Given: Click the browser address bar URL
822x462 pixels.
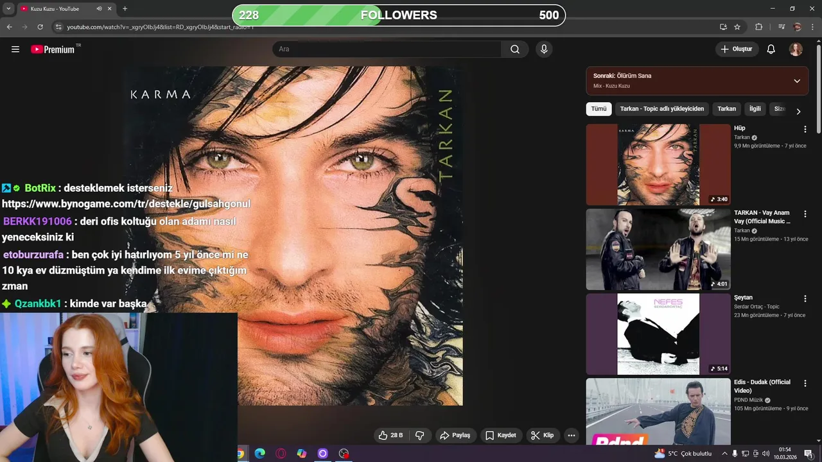Looking at the screenshot, I should [161, 27].
